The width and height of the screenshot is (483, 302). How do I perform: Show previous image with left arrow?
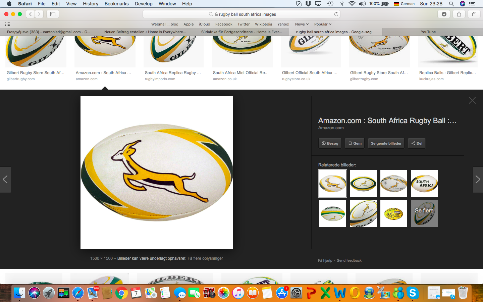click(x=5, y=180)
